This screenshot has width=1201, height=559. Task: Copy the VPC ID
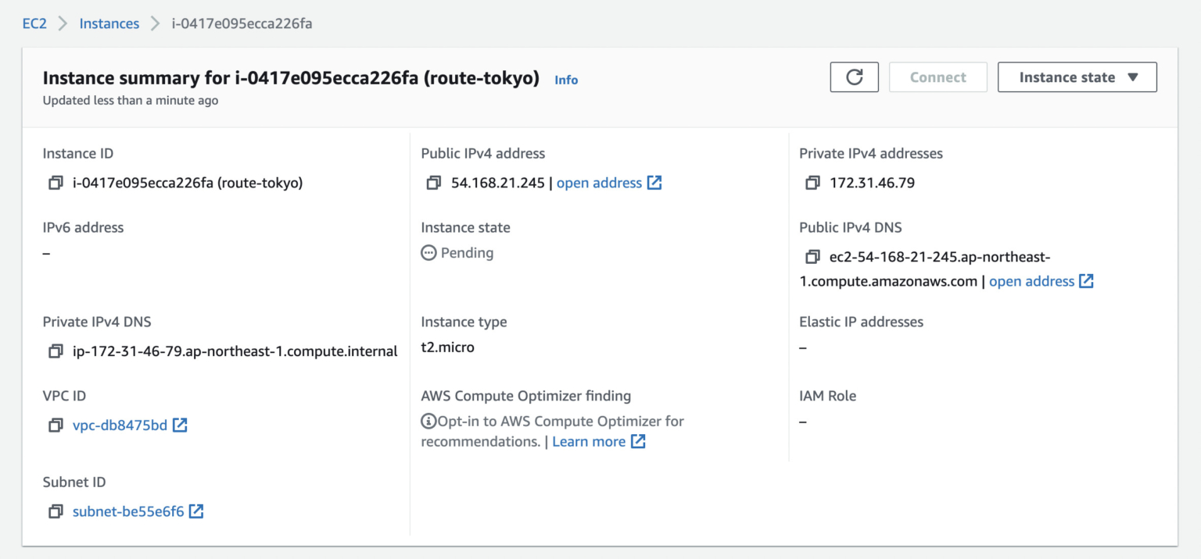(x=56, y=425)
